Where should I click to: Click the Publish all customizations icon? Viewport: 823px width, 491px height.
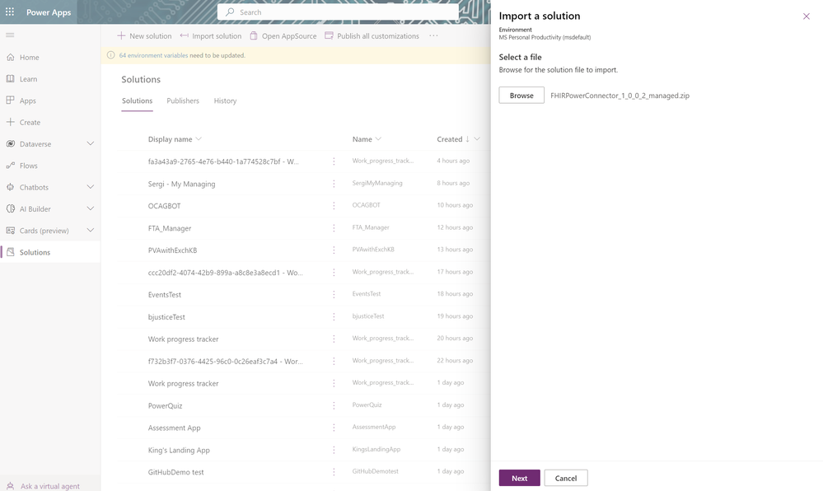point(329,35)
